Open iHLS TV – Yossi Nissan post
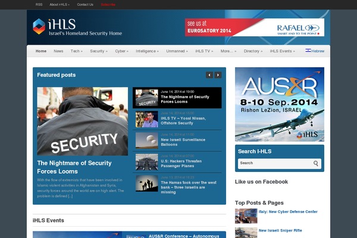This screenshot has height=238, width=357. [x=183, y=121]
